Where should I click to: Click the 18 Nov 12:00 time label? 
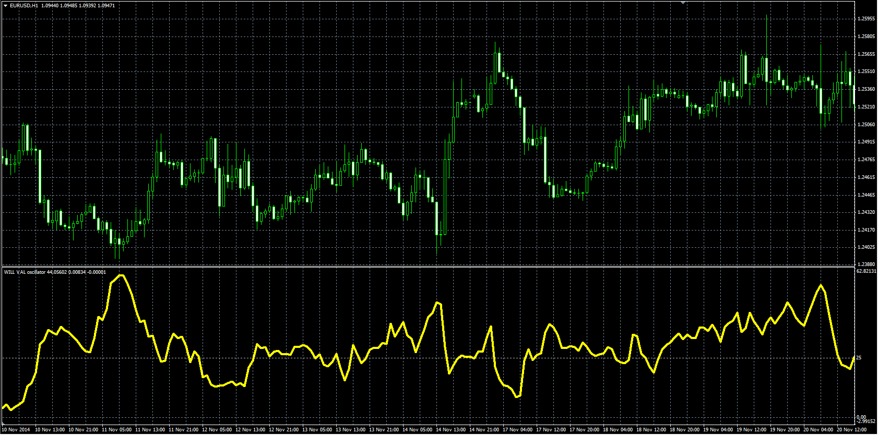coord(651,430)
